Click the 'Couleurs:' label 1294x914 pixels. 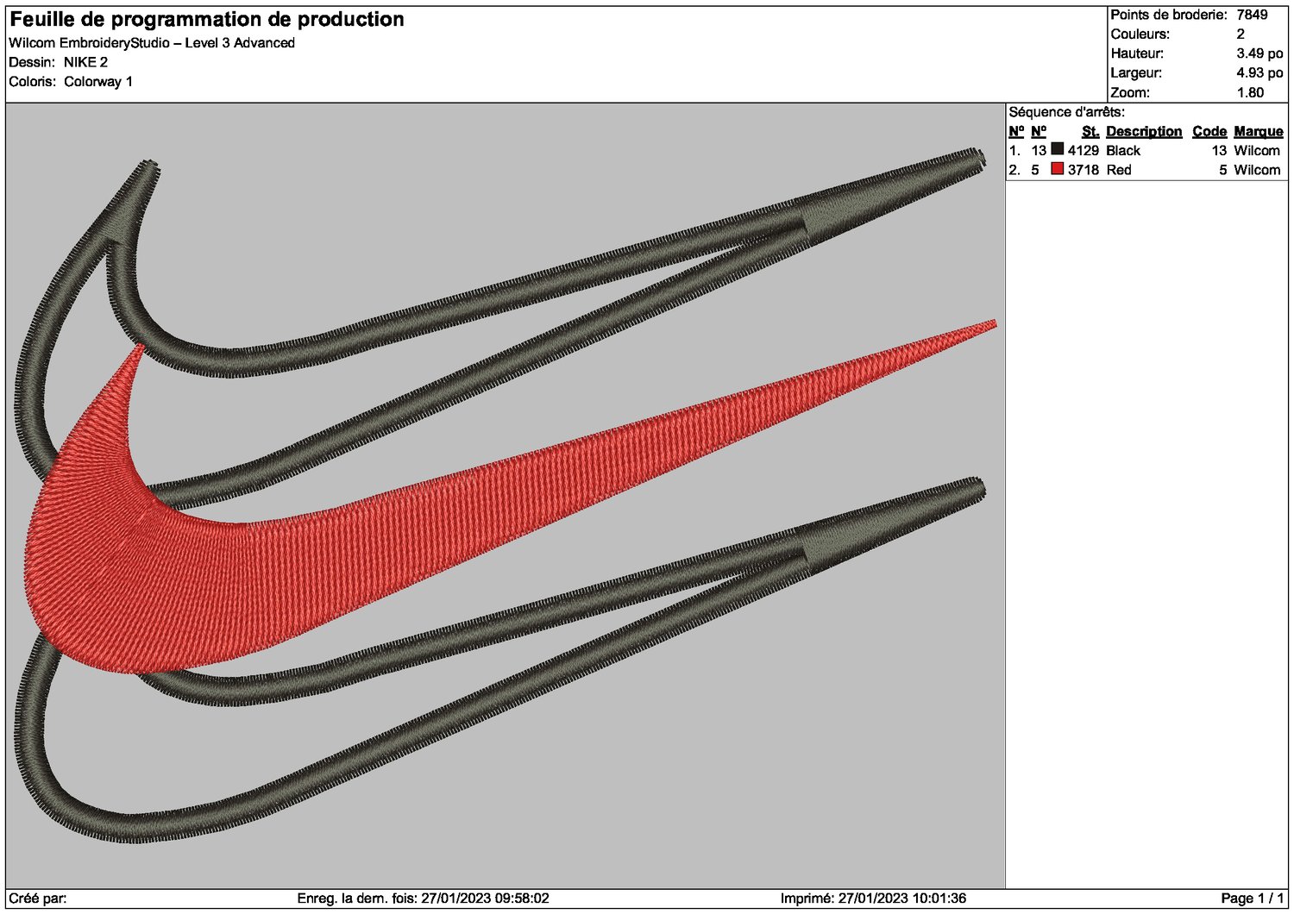tap(1140, 34)
